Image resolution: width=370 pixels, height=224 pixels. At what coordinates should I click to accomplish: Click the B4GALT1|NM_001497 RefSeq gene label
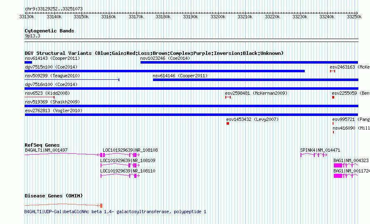[46, 150]
